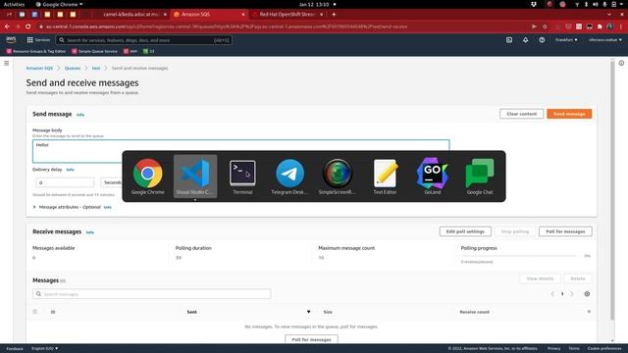This screenshot has width=628, height=353.
Task: Click bottom Poll for messages button
Action: point(311,339)
